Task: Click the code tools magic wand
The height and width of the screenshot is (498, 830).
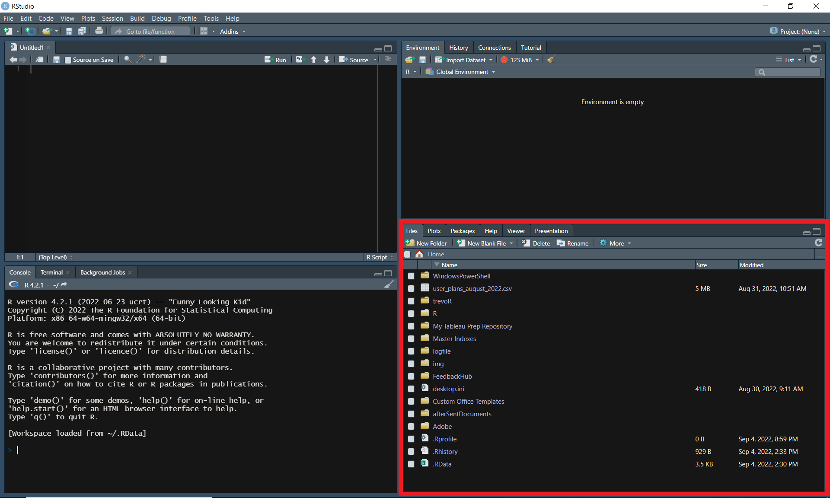Action: click(141, 59)
